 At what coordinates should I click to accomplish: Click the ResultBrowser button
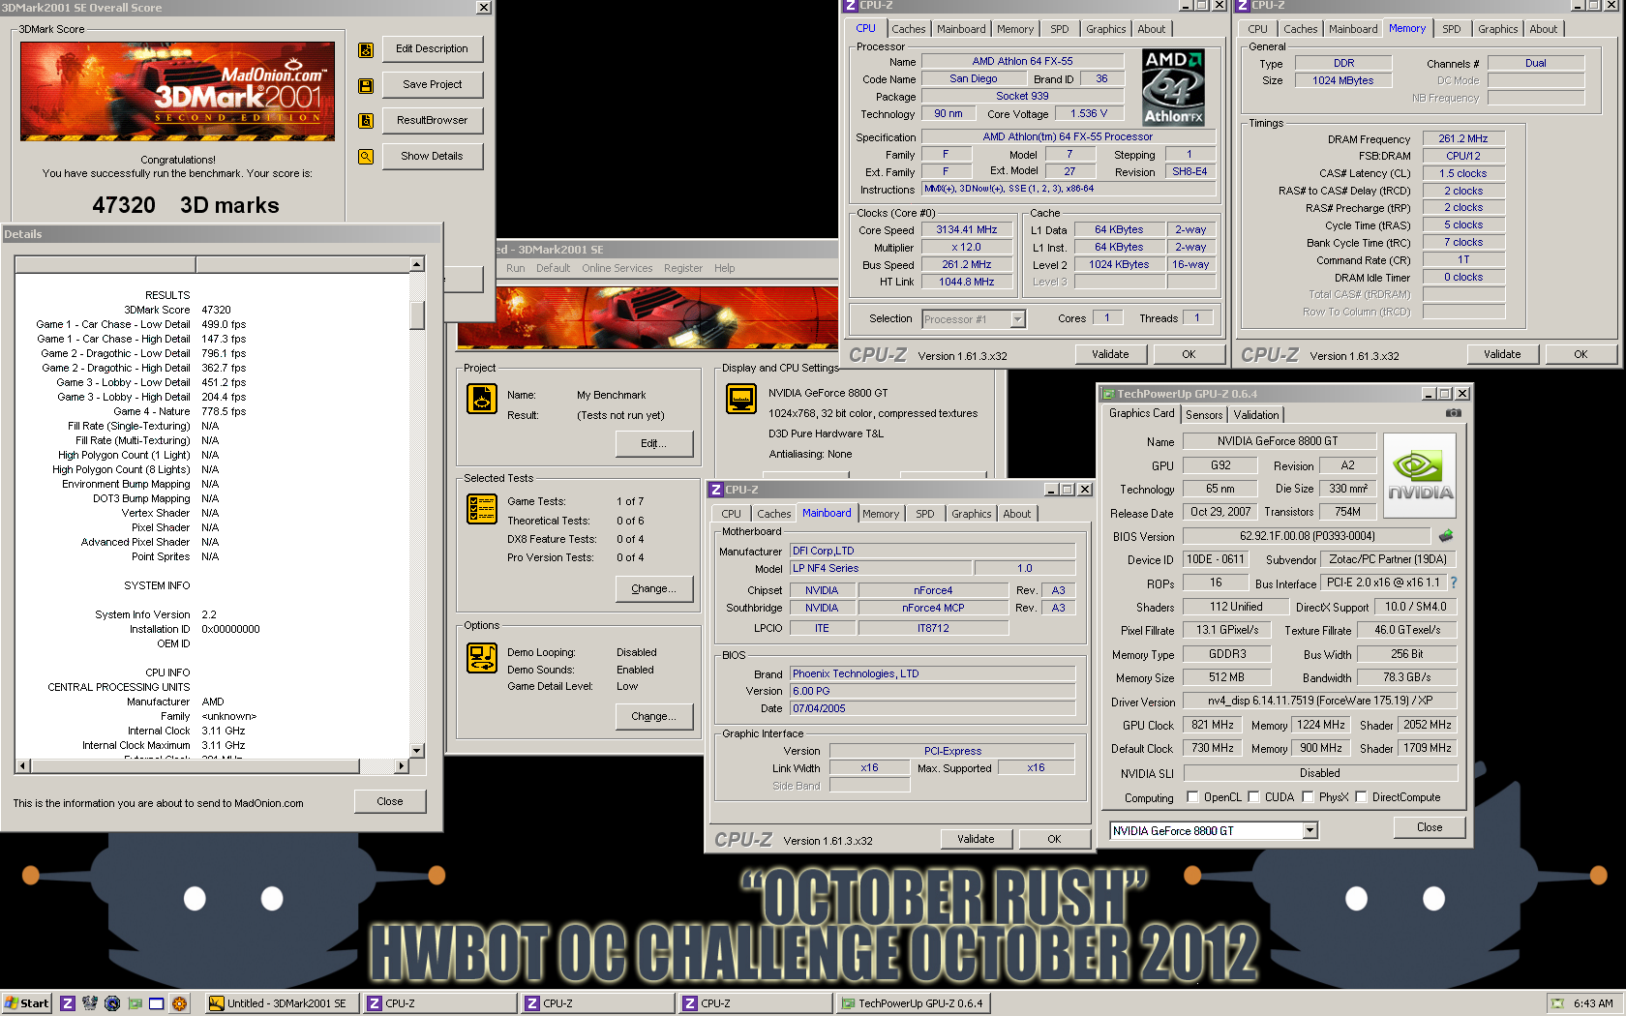pyautogui.click(x=432, y=121)
